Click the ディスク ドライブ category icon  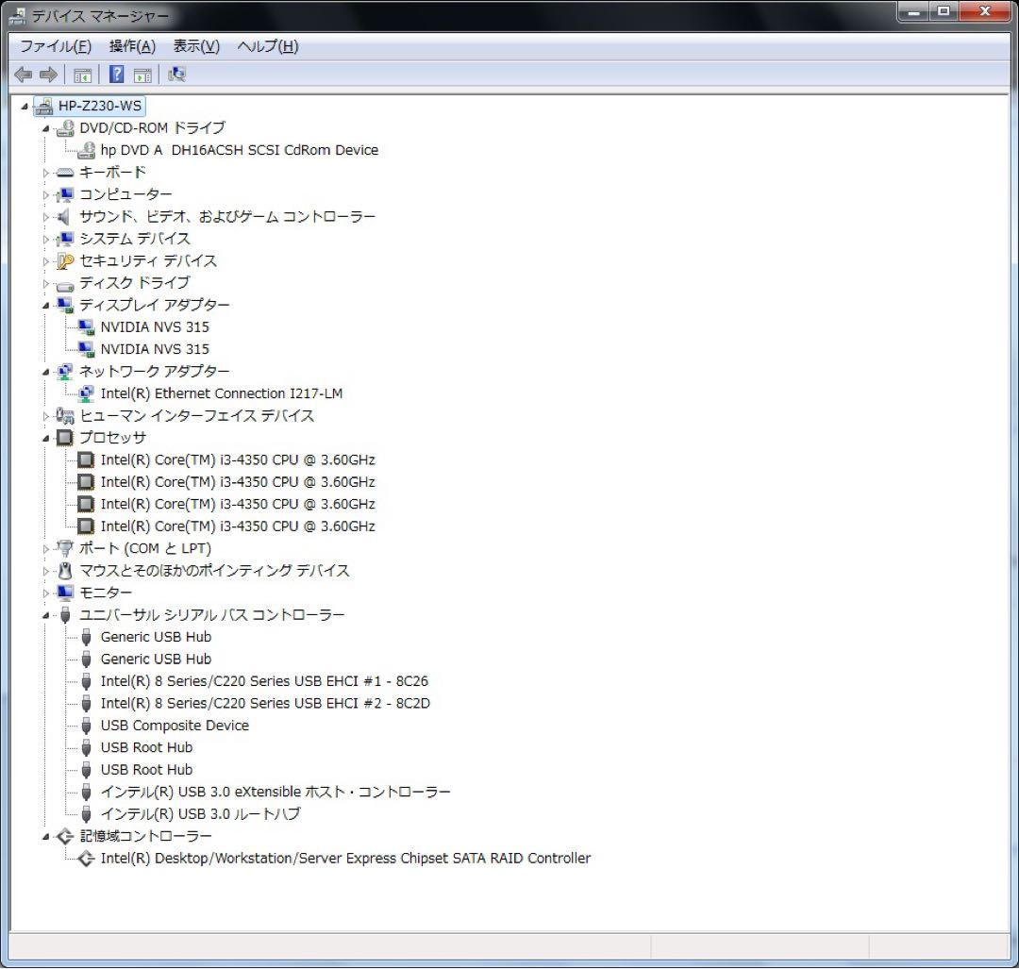65,285
